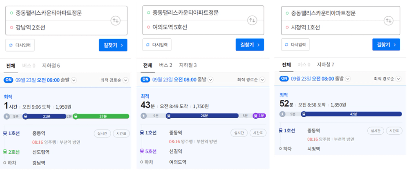Open 시간표 for the 시청역 route
Screen dimensions: 407x173
395,131
